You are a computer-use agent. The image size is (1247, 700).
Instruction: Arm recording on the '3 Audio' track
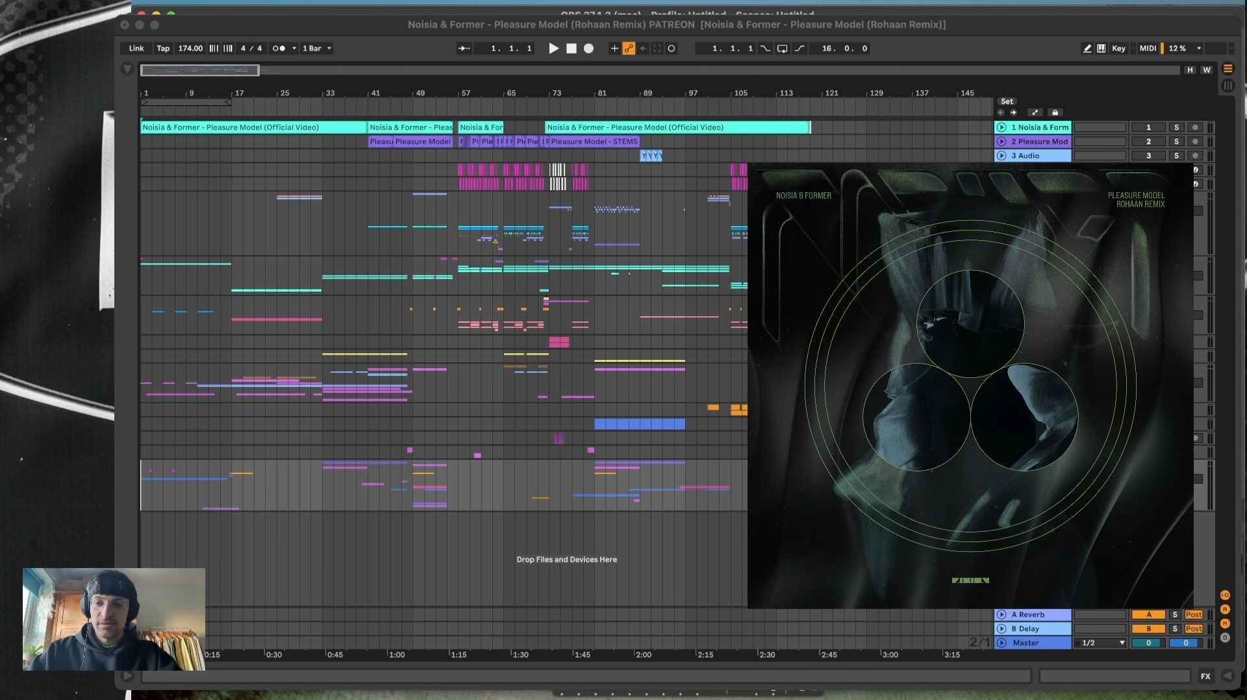(x=1195, y=156)
